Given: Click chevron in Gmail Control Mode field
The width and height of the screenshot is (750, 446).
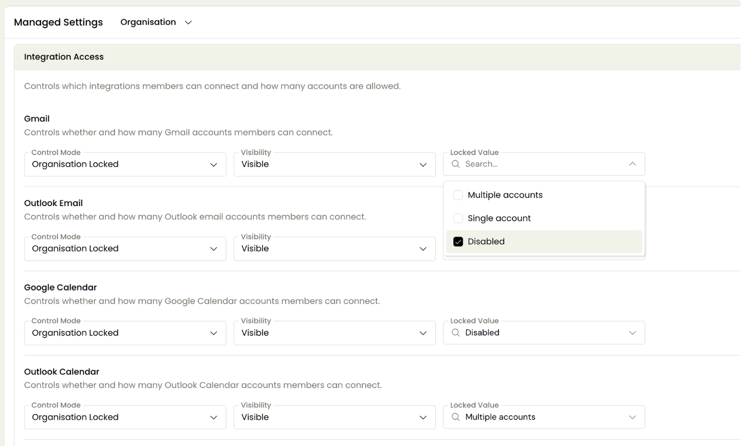Looking at the screenshot, I should click(214, 165).
